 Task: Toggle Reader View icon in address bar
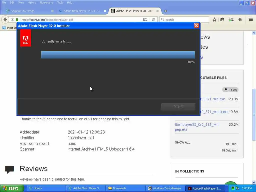145,19
